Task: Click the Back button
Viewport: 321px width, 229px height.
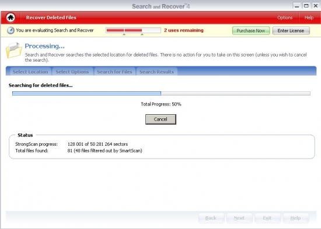Action: click(x=211, y=218)
